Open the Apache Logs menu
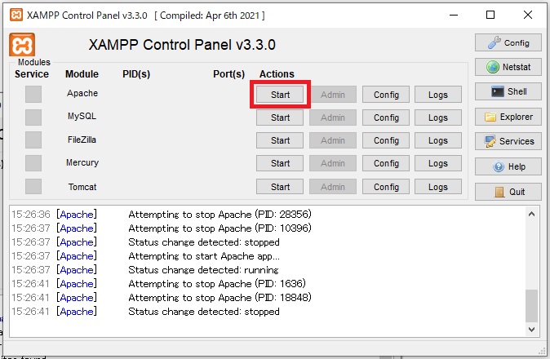Screen dimensions: 550x359 [438, 95]
